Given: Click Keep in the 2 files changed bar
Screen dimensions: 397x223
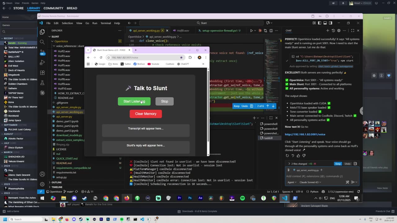Looking at the screenshot, I should click(x=338, y=164).
